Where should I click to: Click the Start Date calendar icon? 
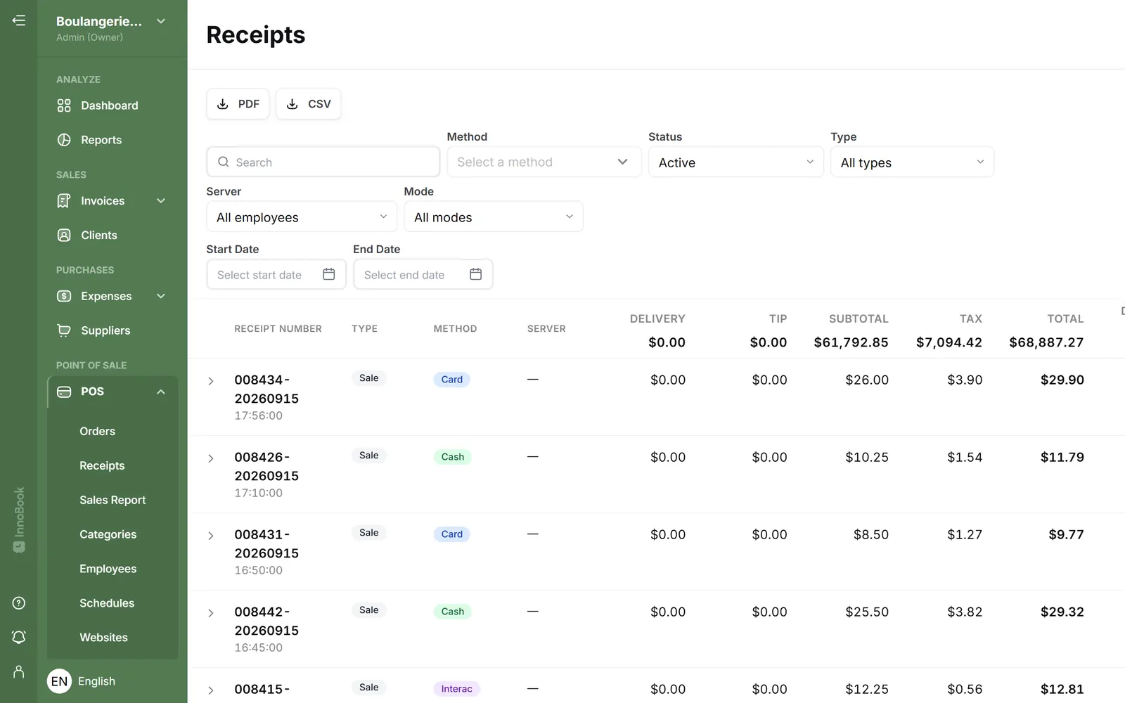[328, 274]
